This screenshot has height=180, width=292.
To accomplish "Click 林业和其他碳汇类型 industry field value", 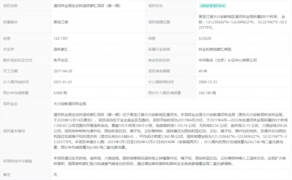I will [x=215, y=49].
